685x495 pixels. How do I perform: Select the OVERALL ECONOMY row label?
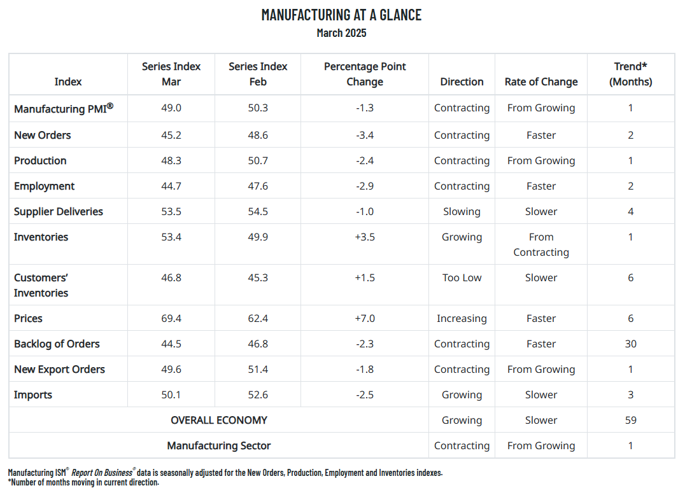(x=219, y=421)
